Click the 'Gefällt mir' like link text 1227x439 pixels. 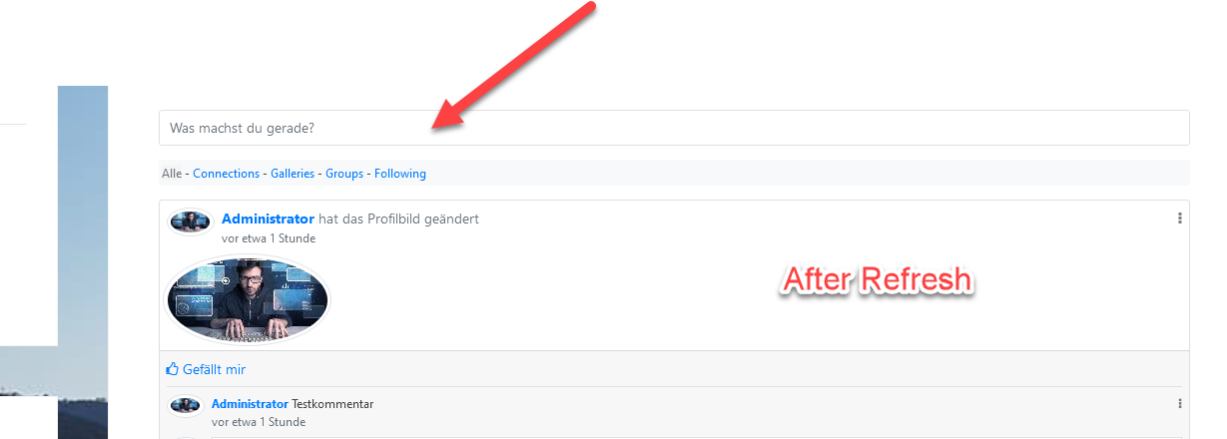click(x=214, y=369)
